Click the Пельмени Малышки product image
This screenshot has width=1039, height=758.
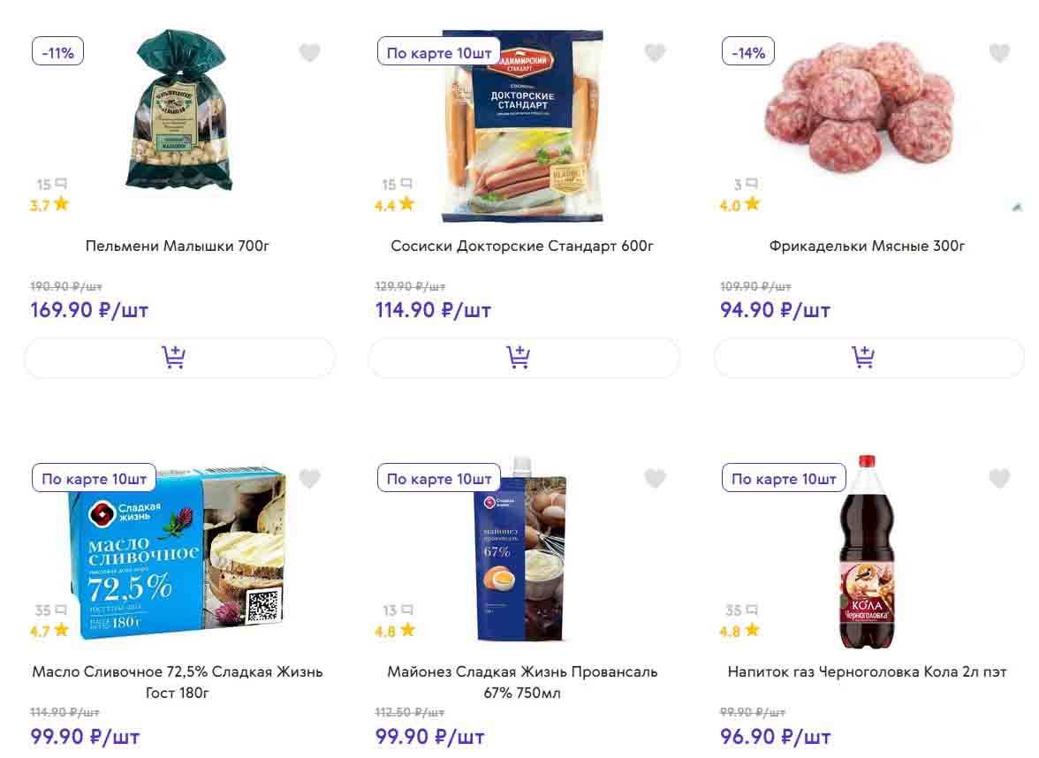(179, 110)
